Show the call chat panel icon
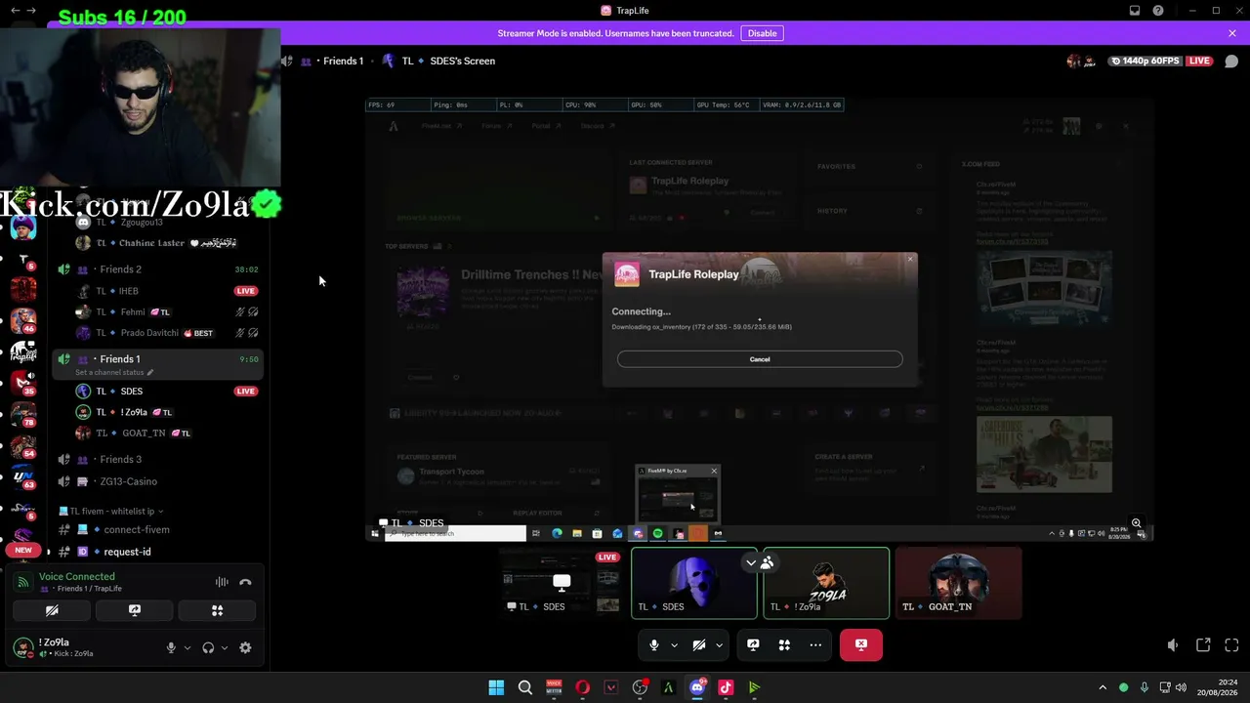 (x=1231, y=61)
